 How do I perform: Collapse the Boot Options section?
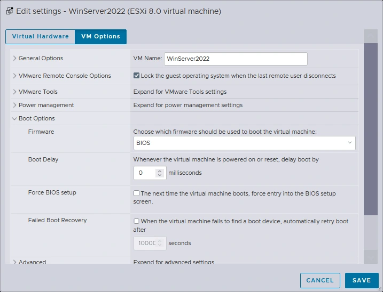36,118
